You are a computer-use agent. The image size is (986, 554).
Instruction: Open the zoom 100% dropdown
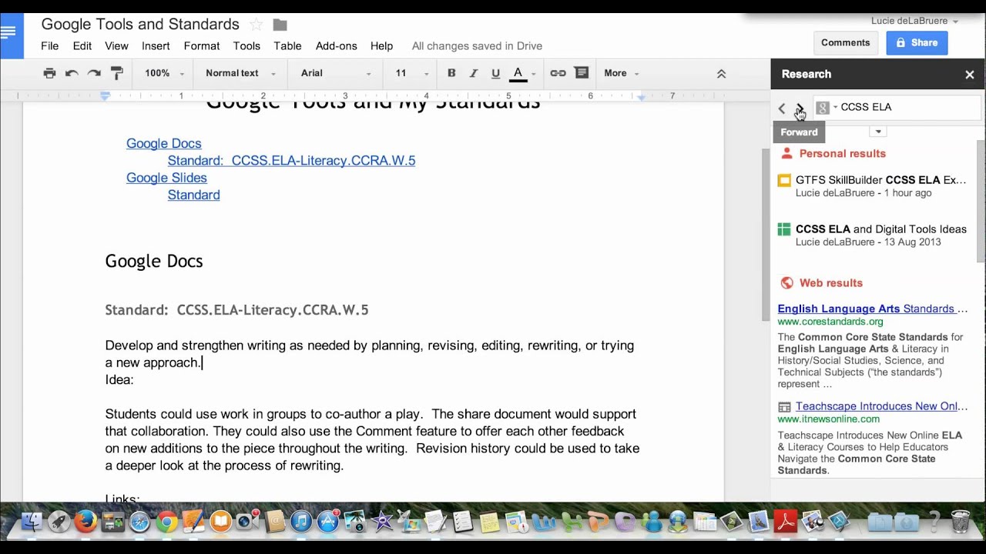(164, 73)
